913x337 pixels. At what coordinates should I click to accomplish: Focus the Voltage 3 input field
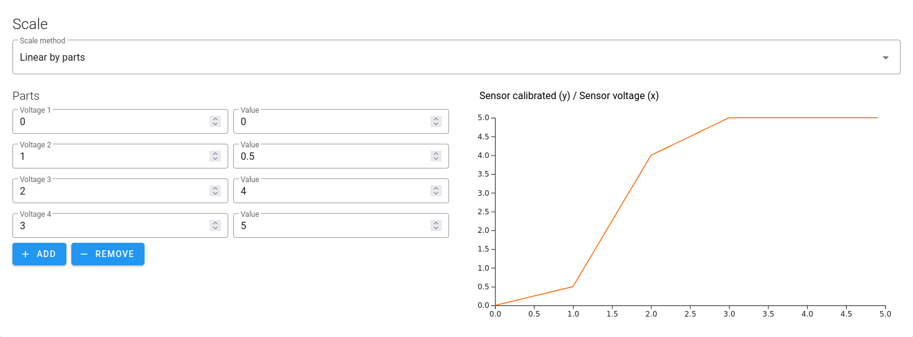[120, 191]
